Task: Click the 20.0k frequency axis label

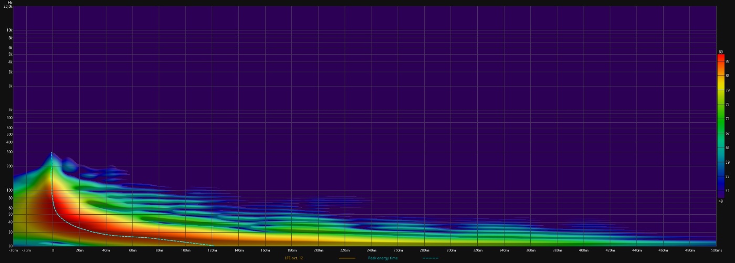Action: coord(8,6)
